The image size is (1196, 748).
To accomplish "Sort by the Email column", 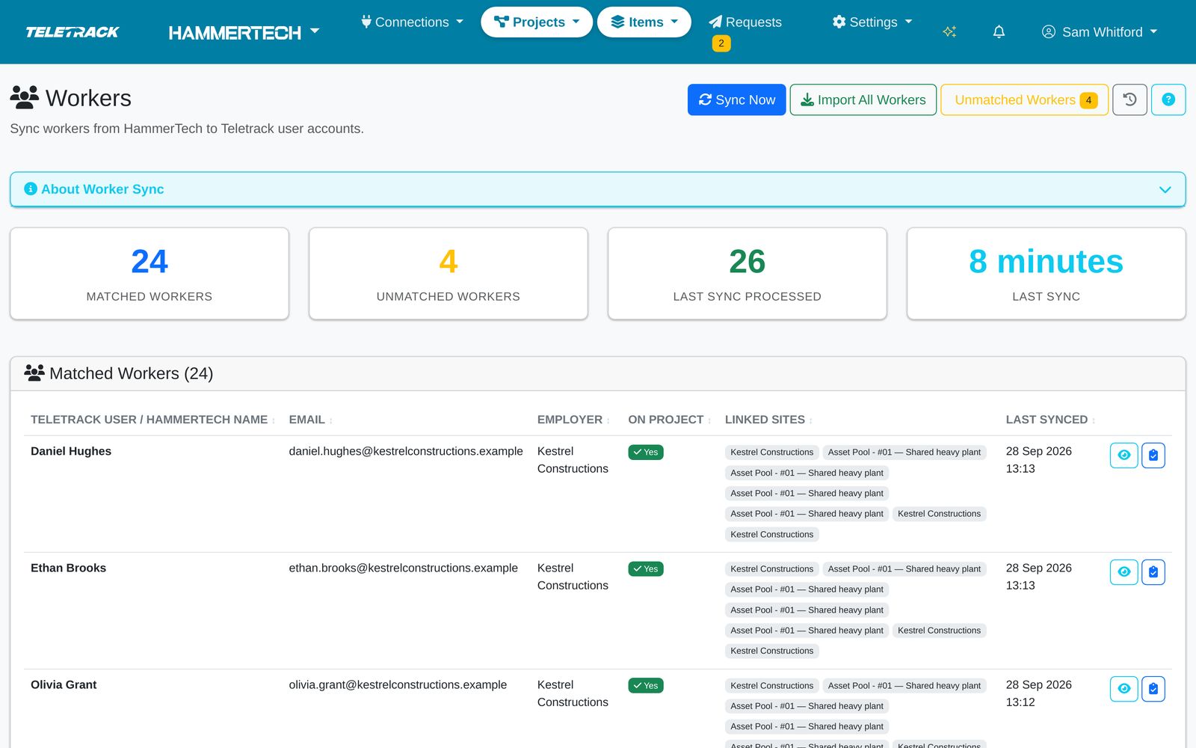I will (311, 420).
